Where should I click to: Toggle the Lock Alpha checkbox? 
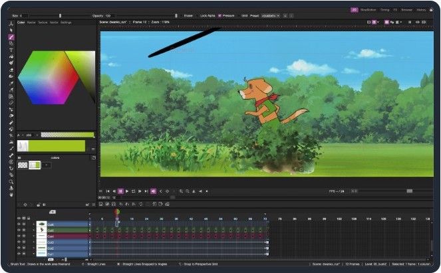tap(197, 16)
